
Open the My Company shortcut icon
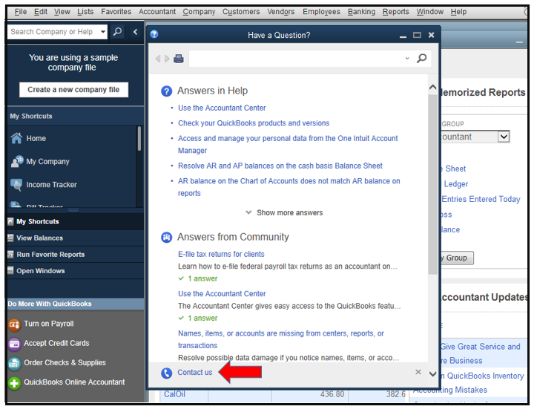pos(17,161)
